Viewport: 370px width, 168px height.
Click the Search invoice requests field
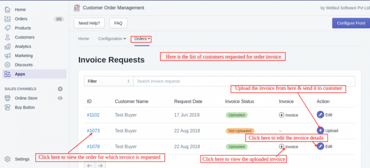(x=244, y=81)
